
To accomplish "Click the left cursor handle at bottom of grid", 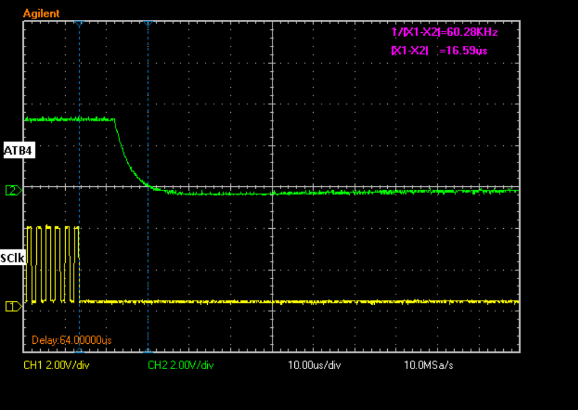I will [x=79, y=351].
